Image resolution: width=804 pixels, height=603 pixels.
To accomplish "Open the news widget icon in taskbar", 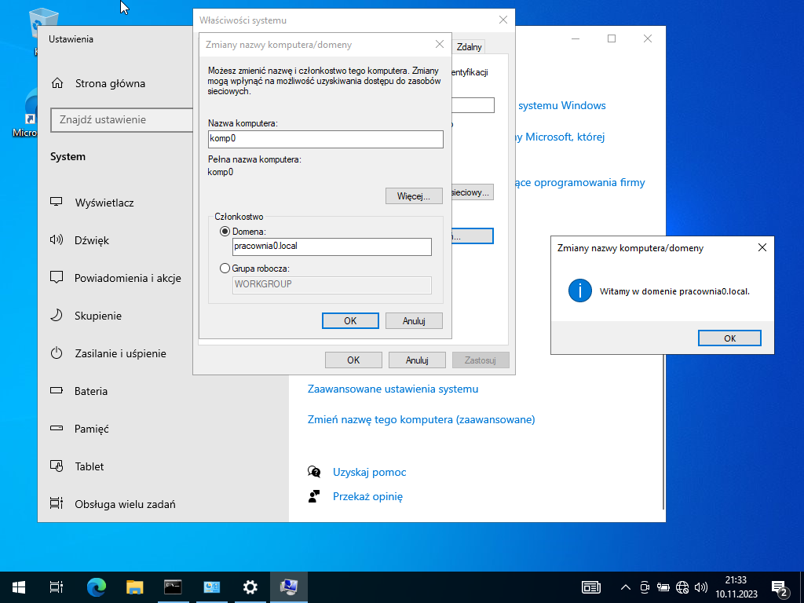I will (590, 587).
